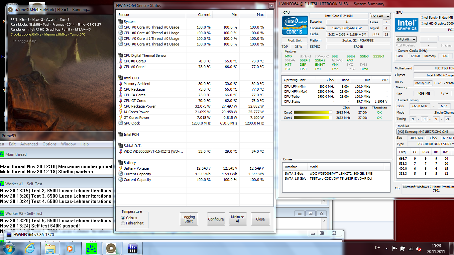This screenshot has width=454, height=255.
Task: Click the Core0 clock usage bar
Action: click(x=313, y=113)
